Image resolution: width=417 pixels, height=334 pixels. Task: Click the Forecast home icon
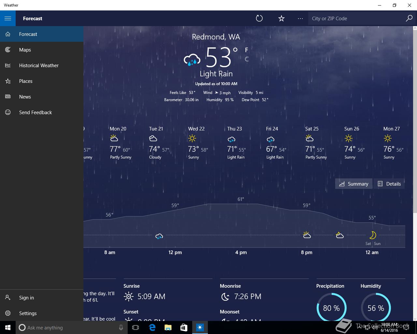8,34
